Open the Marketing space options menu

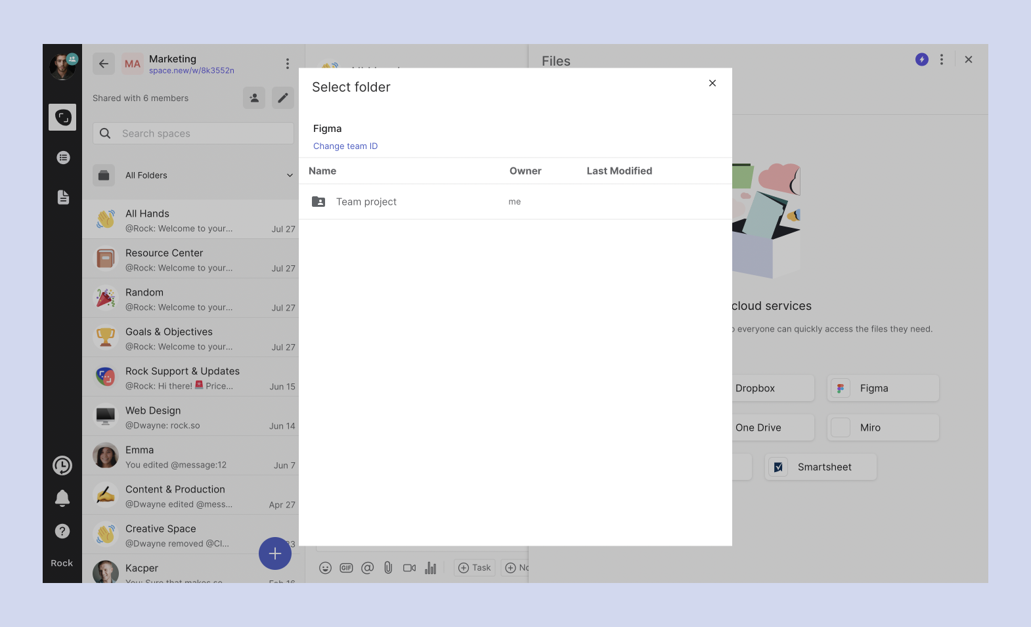pos(287,64)
